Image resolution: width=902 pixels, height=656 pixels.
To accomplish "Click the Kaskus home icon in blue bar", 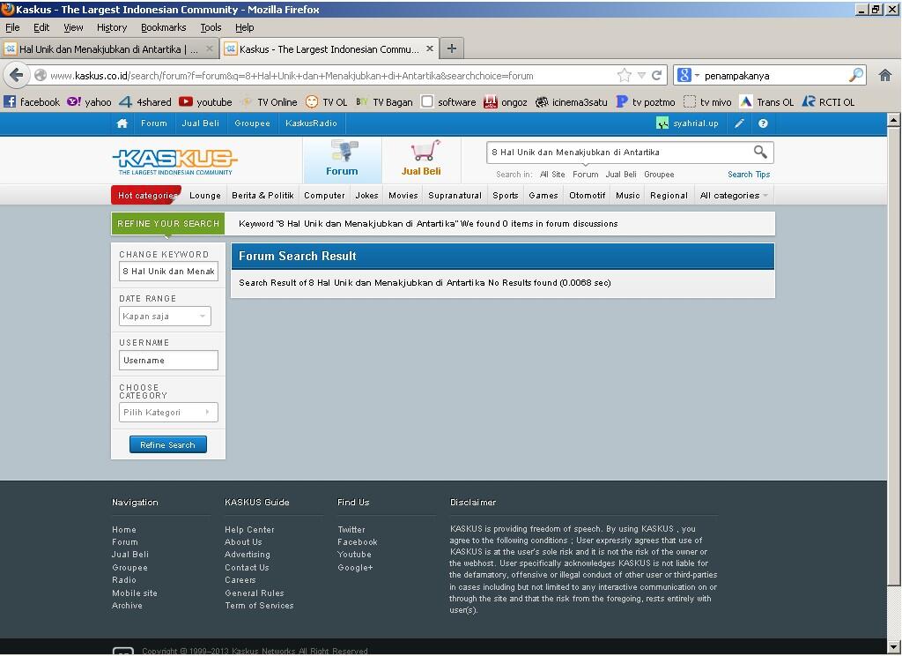I will pyautogui.click(x=122, y=123).
